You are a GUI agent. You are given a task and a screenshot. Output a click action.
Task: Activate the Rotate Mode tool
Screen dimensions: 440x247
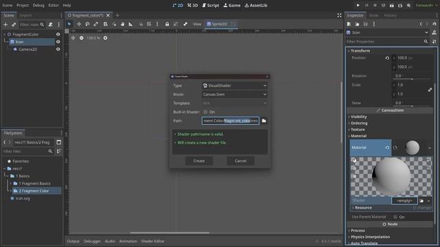(87, 24)
